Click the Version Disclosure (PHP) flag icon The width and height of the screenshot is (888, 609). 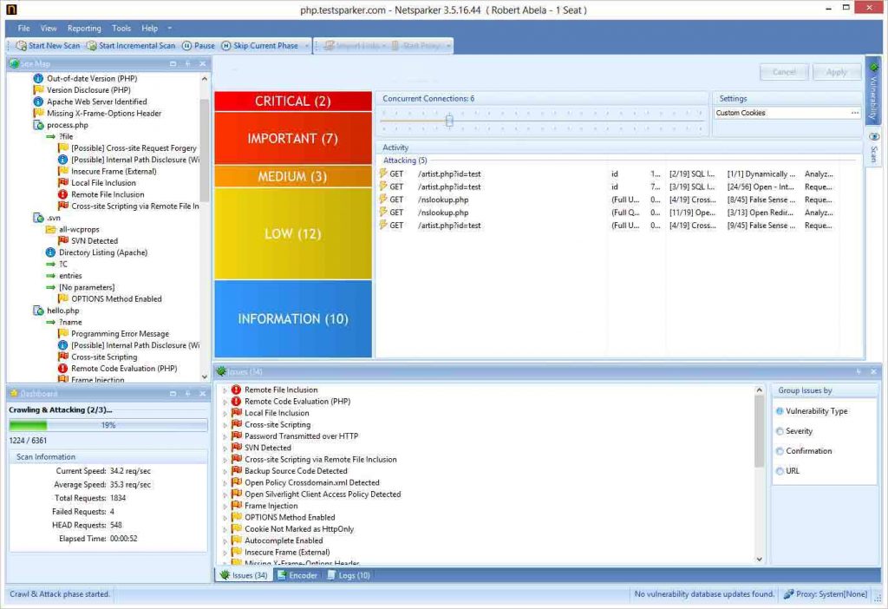tap(38, 89)
